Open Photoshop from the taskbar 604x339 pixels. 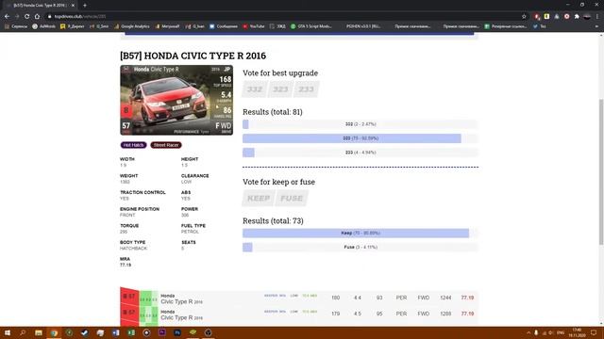[177, 332]
